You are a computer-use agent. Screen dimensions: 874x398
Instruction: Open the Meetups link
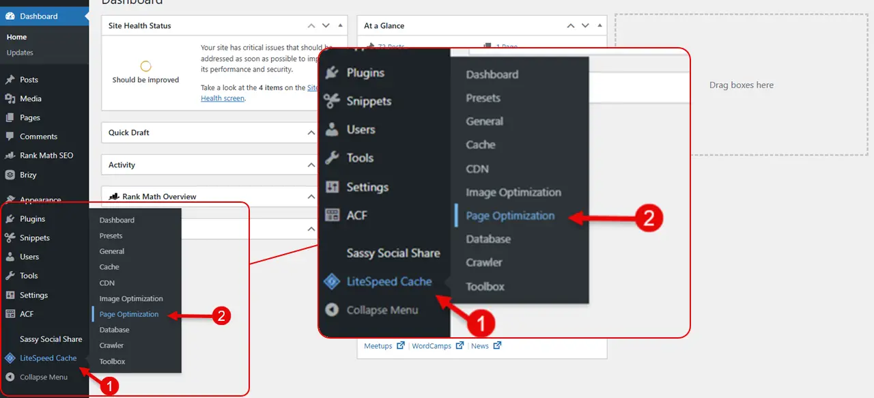pos(378,346)
